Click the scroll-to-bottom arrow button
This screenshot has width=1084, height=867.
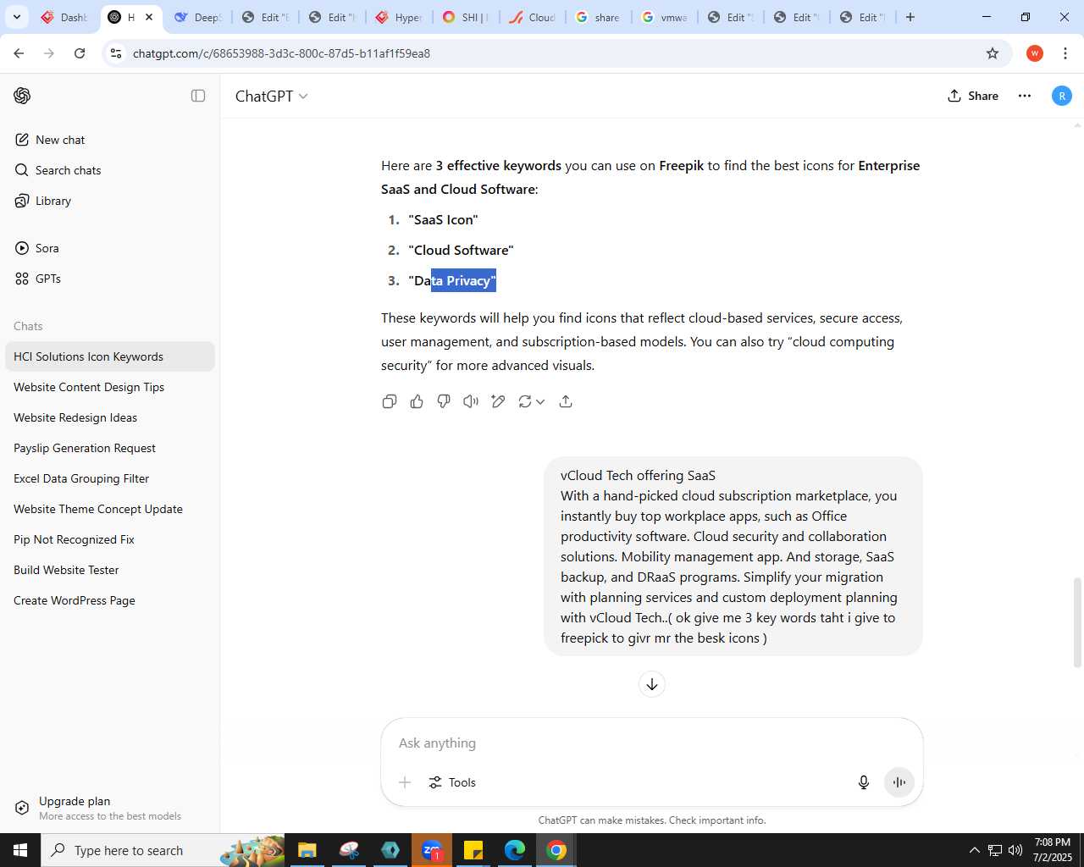point(652,684)
